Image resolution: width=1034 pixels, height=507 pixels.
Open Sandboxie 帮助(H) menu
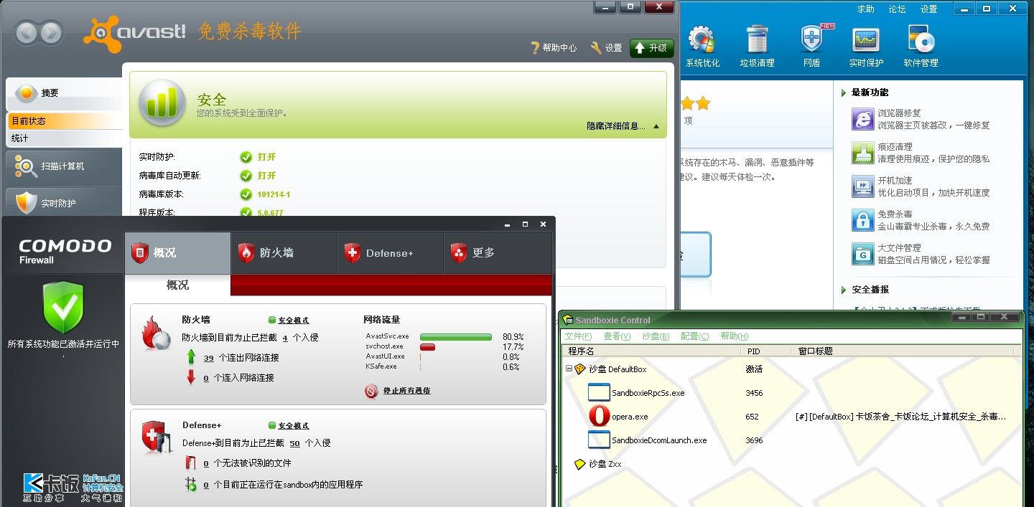[x=734, y=336]
